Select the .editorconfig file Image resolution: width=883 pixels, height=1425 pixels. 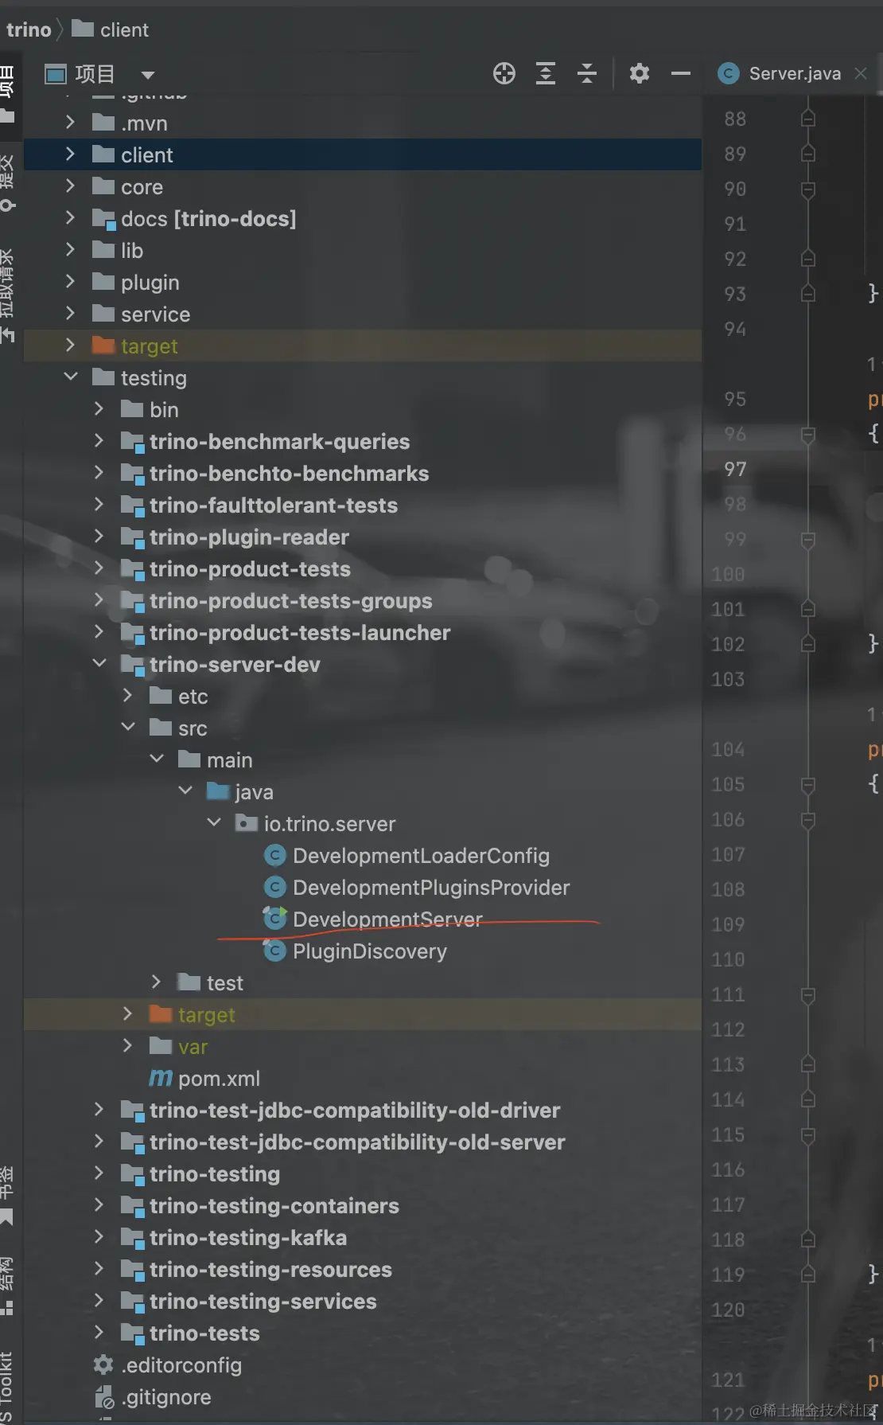pyautogui.click(x=181, y=1365)
